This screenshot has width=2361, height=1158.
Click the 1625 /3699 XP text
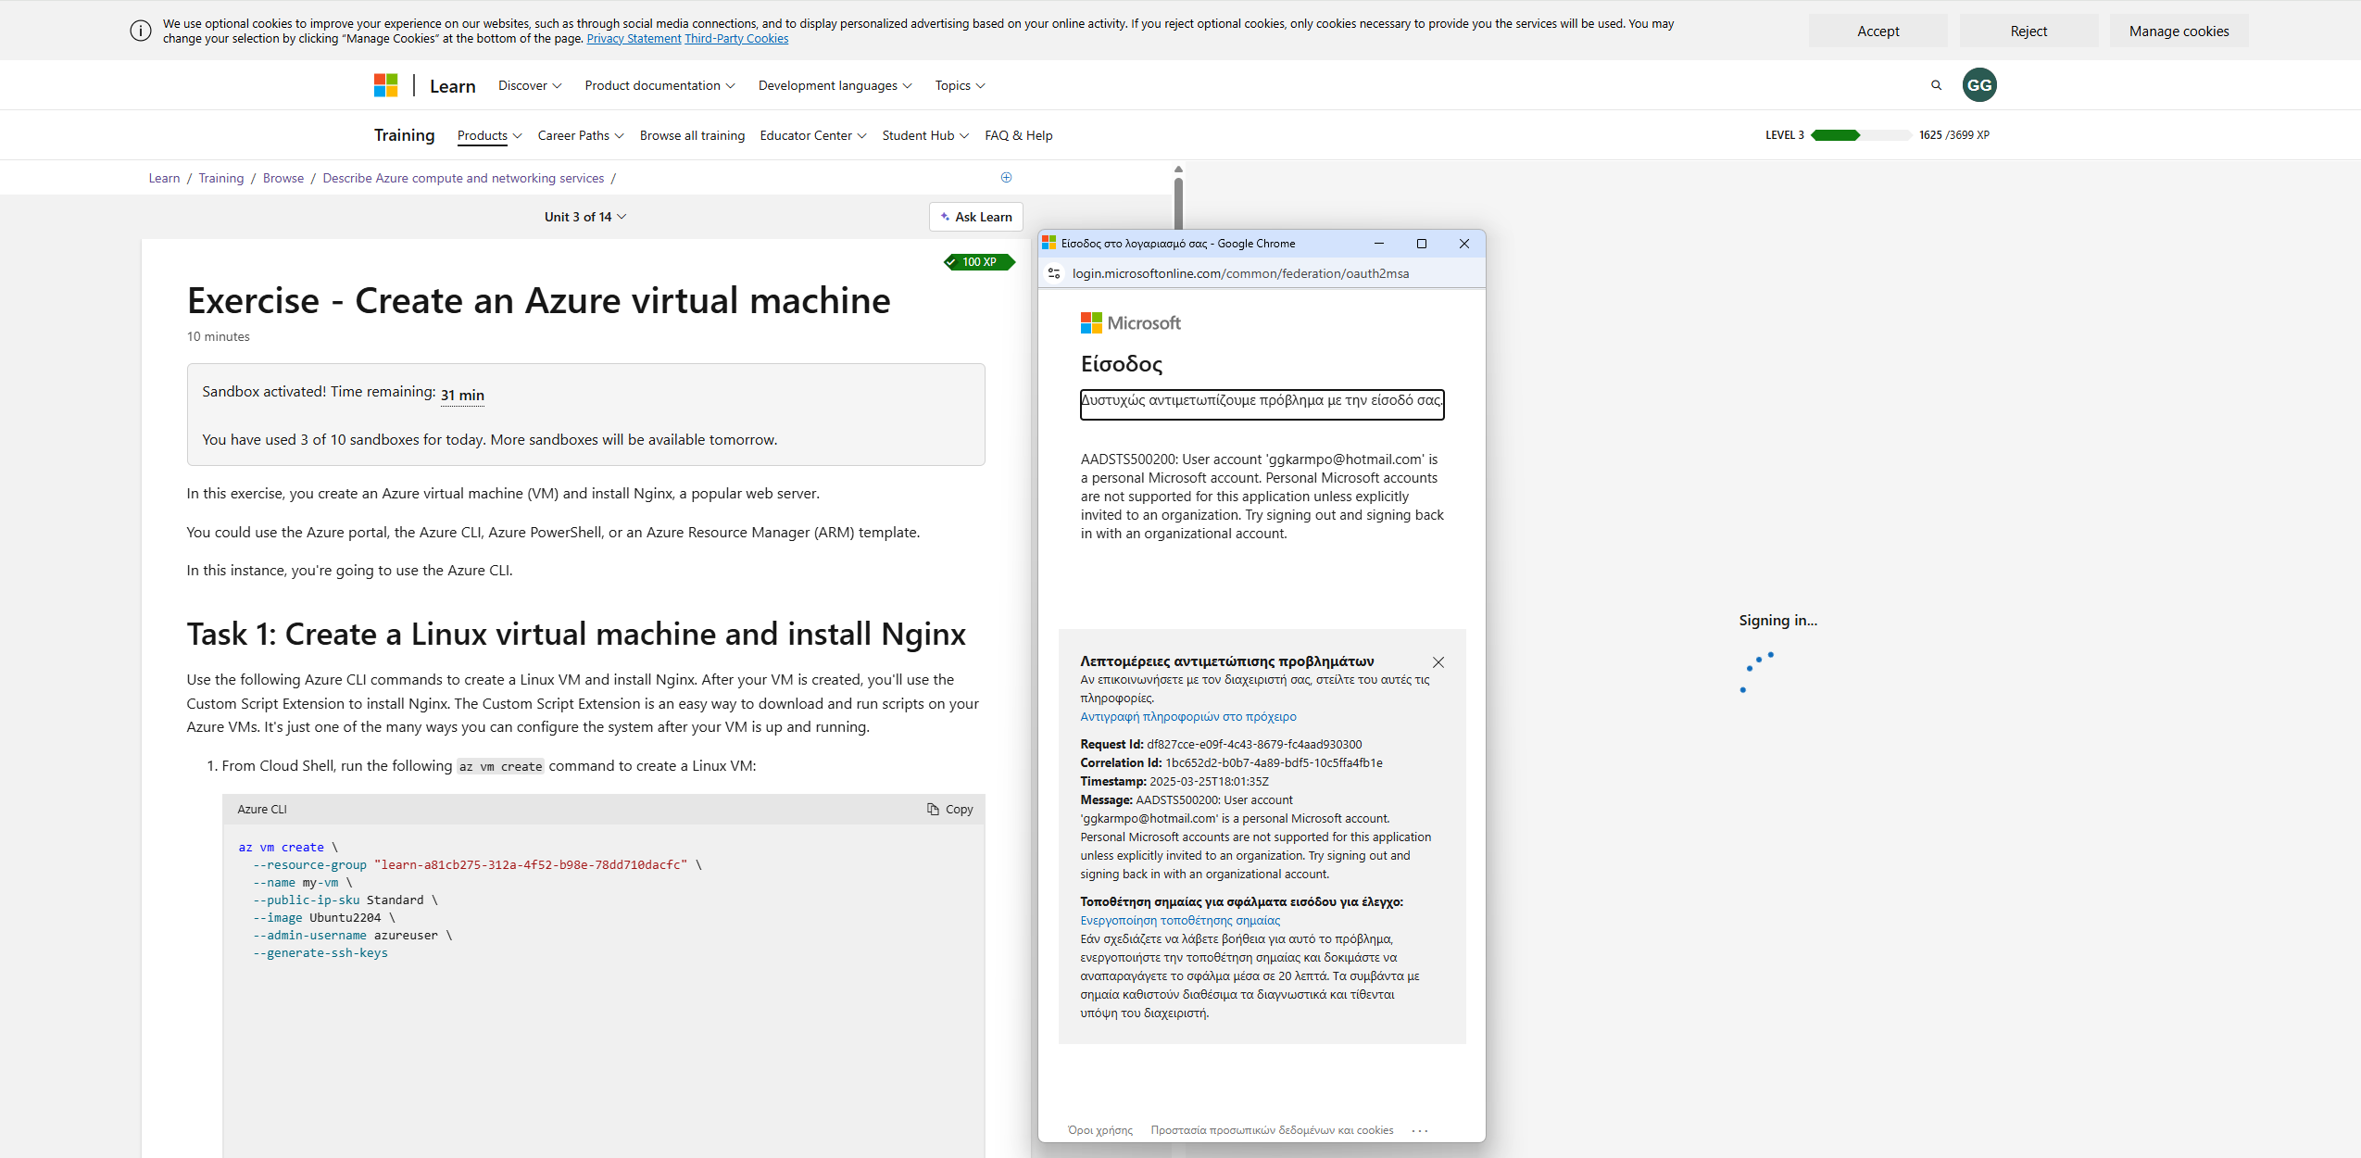point(1953,135)
